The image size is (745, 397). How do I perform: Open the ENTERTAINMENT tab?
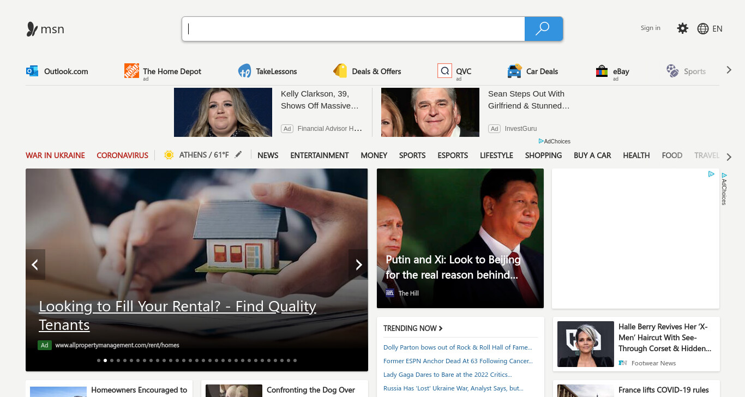pos(320,155)
